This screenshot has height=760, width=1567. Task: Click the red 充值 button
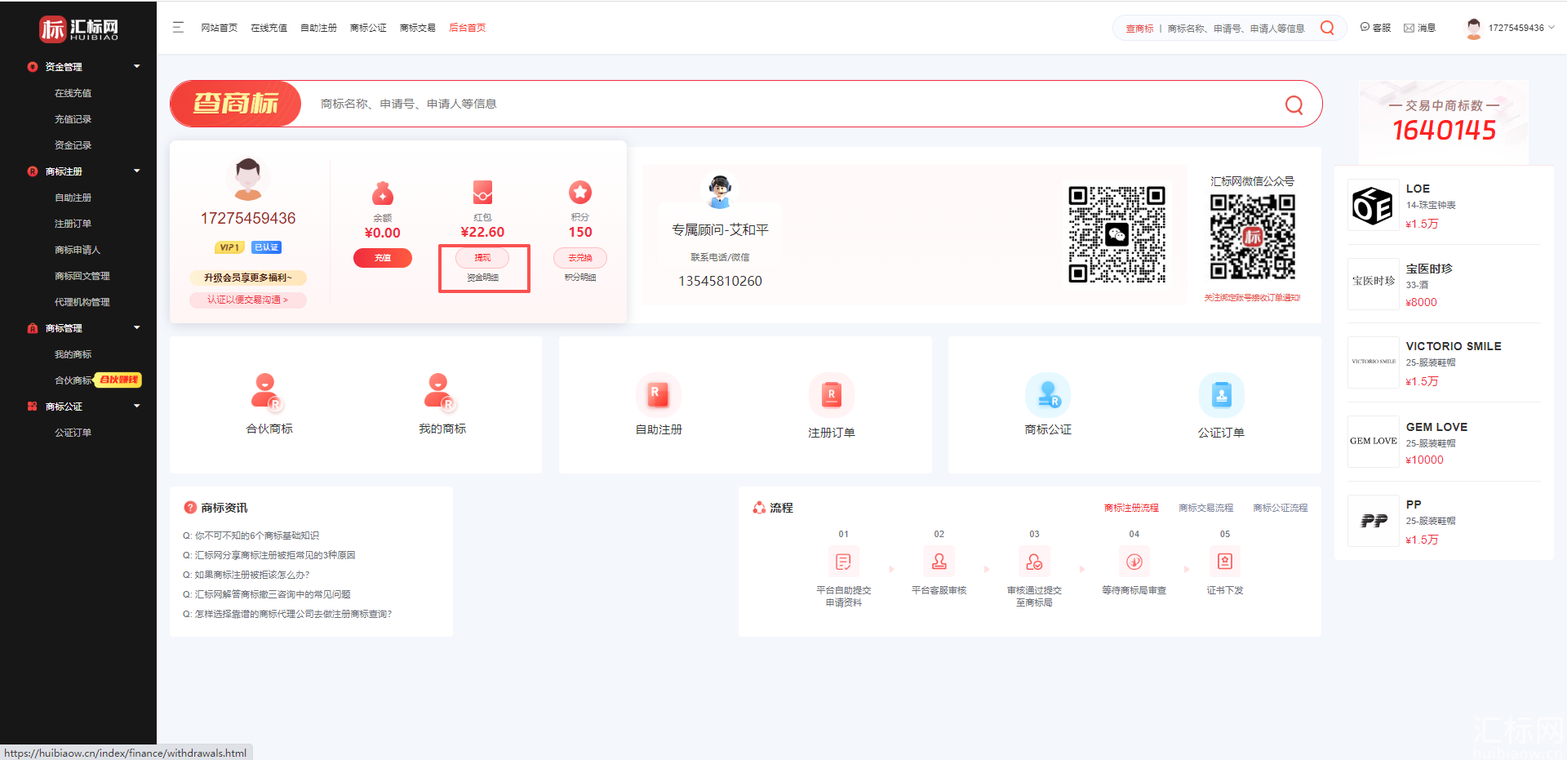click(383, 258)
